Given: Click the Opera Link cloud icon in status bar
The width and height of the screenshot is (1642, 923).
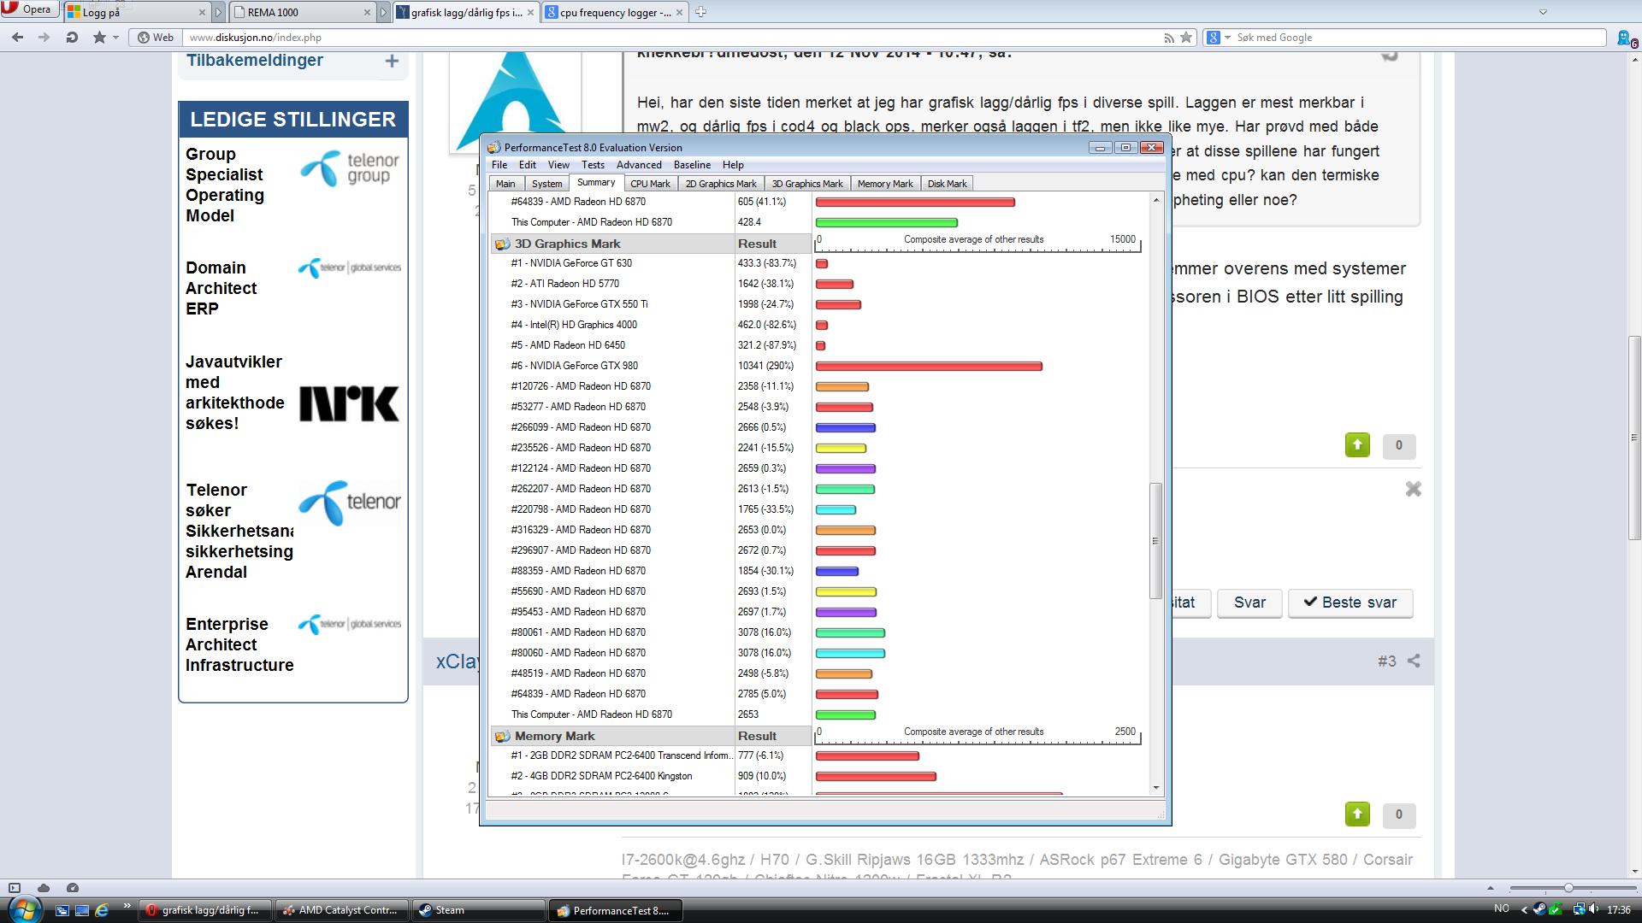Looking at the screenshot, I should point(44,888).
